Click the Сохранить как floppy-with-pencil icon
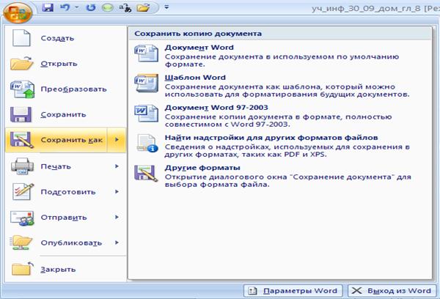This screenshot has width=440, height=299. [x=21, y=140]
